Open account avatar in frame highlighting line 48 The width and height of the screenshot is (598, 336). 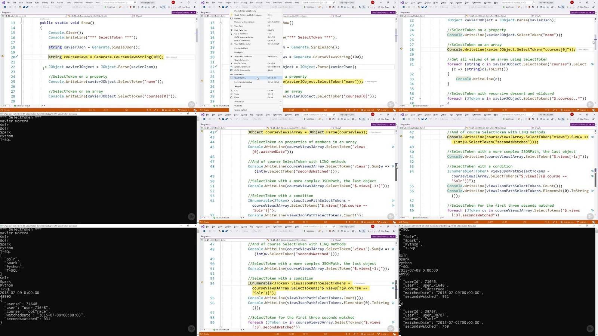click(572, 114)
